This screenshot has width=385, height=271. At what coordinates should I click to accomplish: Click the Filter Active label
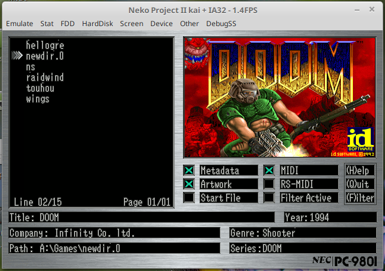[x=309, y=198]
